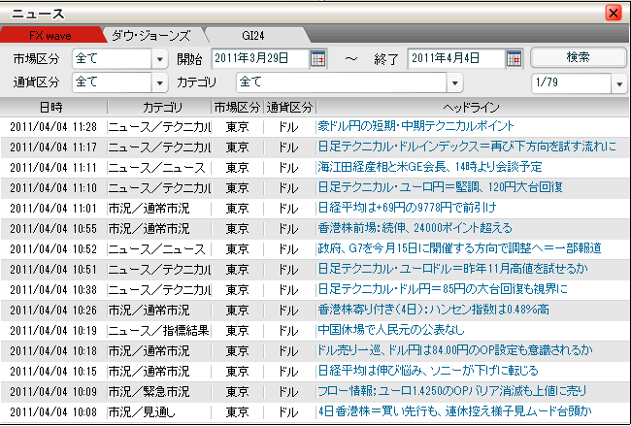The height and width of the screenshot is (426, 631).
Task: Open headline 海江田経産相と米GE会長 会談予定
Action: 430,167
